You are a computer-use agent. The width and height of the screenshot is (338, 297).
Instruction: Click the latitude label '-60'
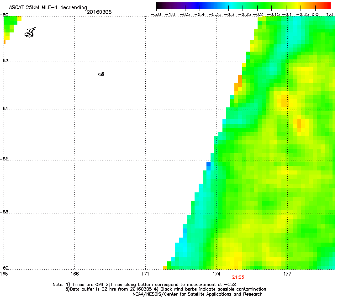[4, 268]
